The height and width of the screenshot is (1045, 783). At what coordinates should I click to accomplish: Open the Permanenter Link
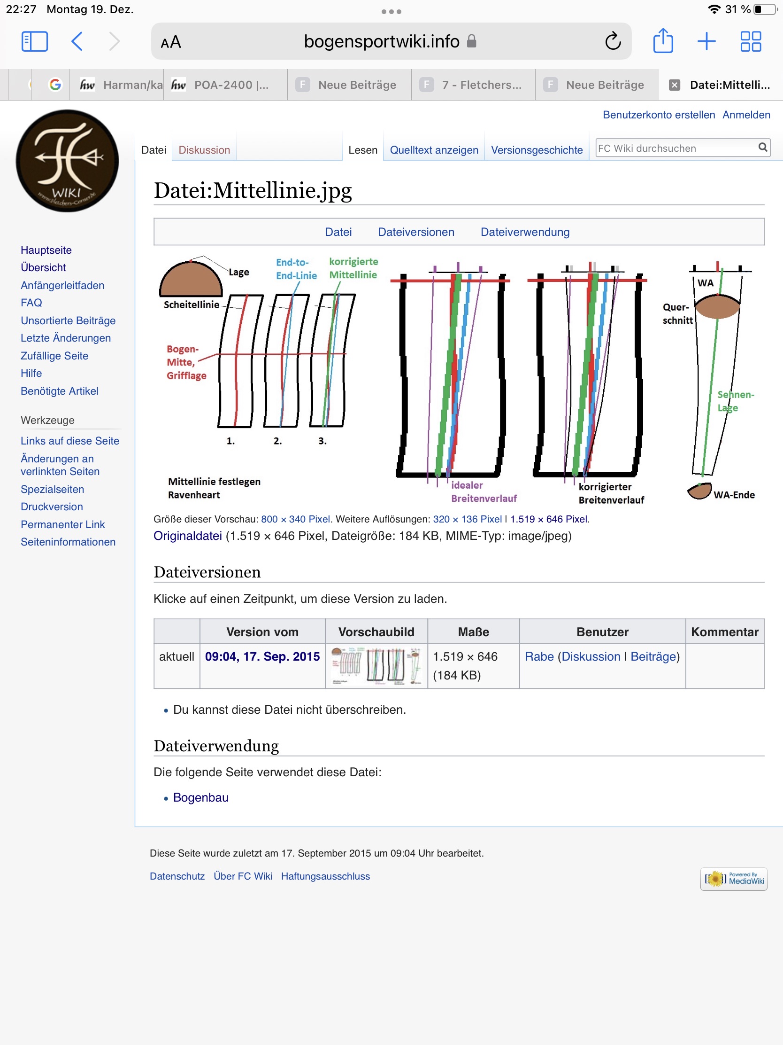(x=63, y=524)
